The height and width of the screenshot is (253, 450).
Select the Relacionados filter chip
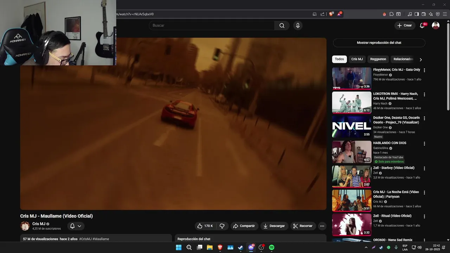click(x=403, y=59)
